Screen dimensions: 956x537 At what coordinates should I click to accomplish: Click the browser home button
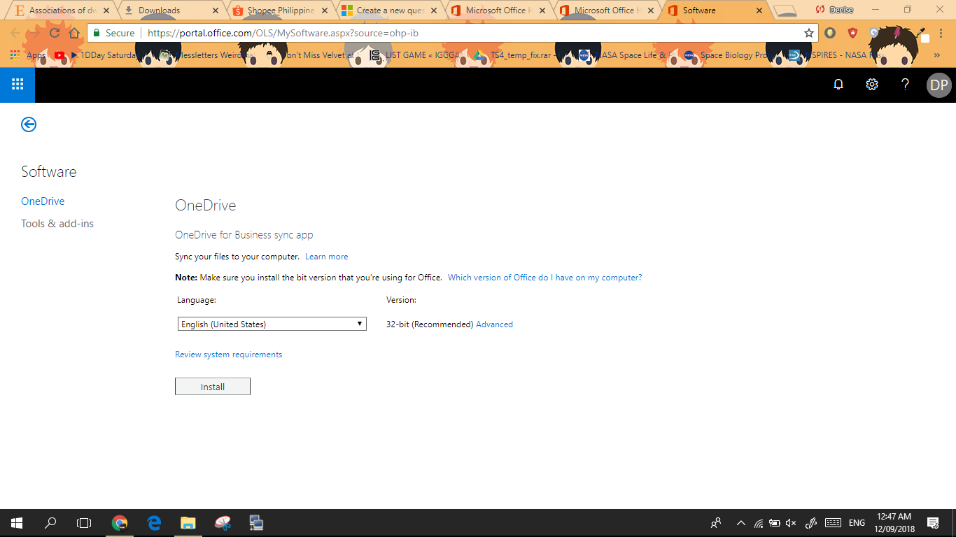[74, 33]
